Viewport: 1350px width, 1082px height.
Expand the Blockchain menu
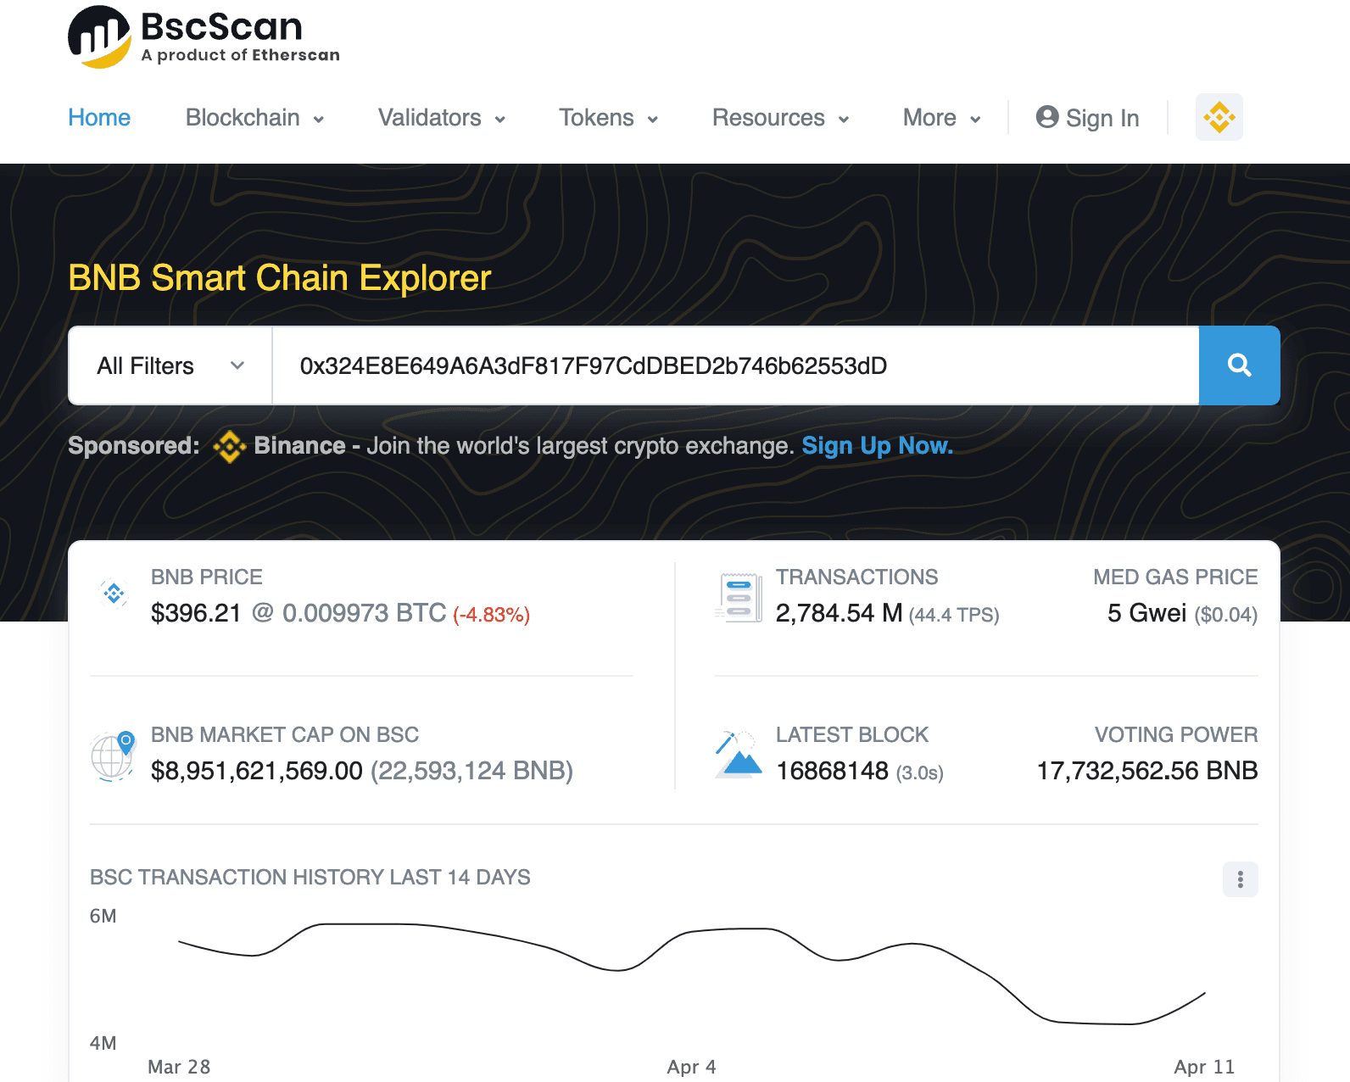254,118
